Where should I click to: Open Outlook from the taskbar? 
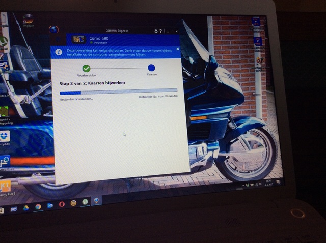[x=50, y=206]
